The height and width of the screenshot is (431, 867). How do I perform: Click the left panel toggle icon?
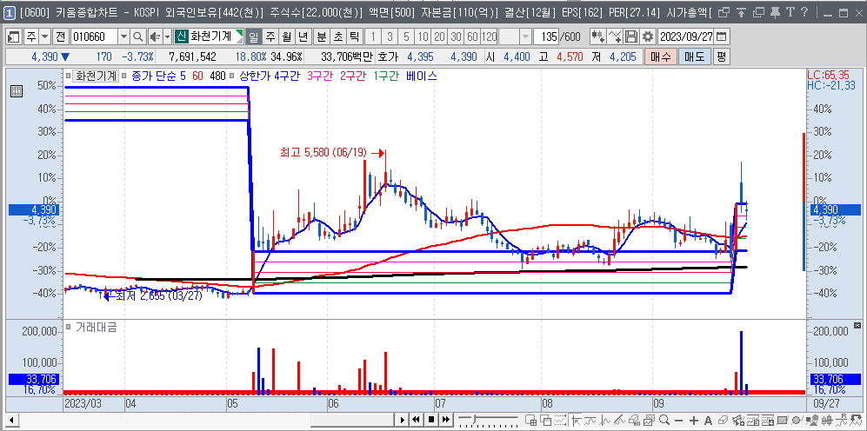14,37
